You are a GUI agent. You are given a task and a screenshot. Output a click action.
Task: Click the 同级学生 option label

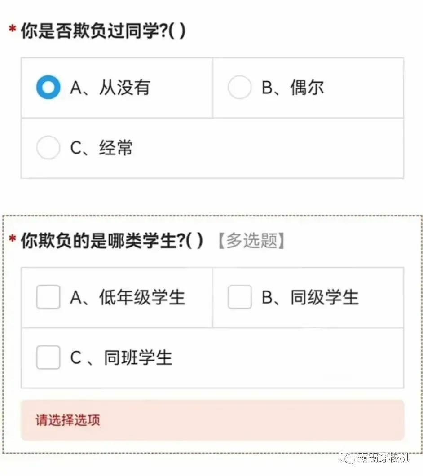(x=324, y=297)
